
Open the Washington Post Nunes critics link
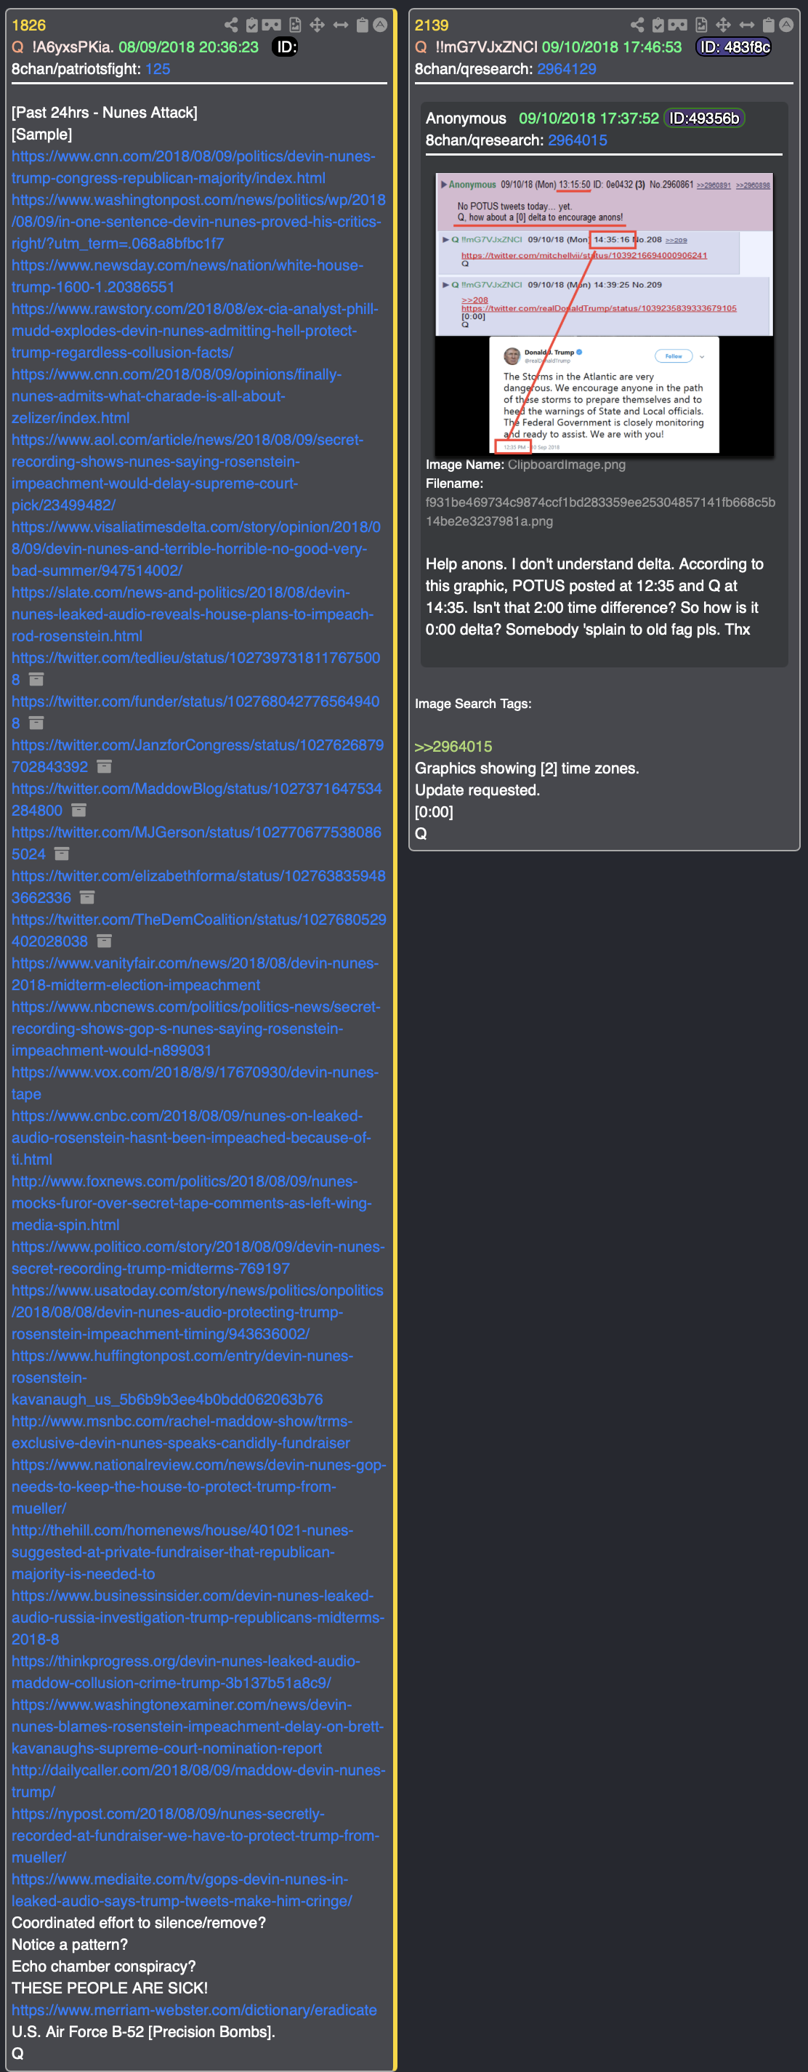[x=198, y=221]
